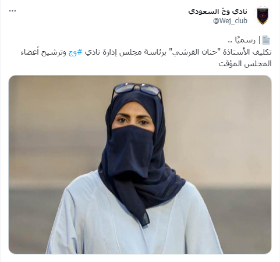Click the phrase المجلس المؤقت
280x262 pixels.
[x=245, y=64]
